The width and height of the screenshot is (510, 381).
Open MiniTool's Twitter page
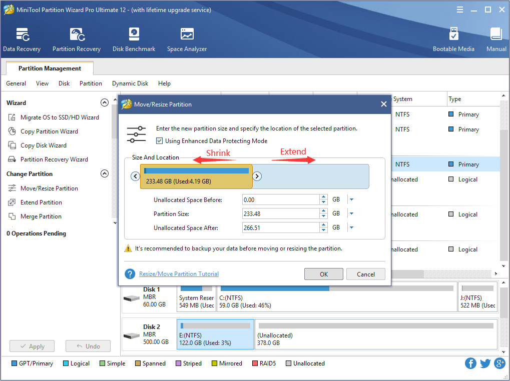[x=485, y=363]
